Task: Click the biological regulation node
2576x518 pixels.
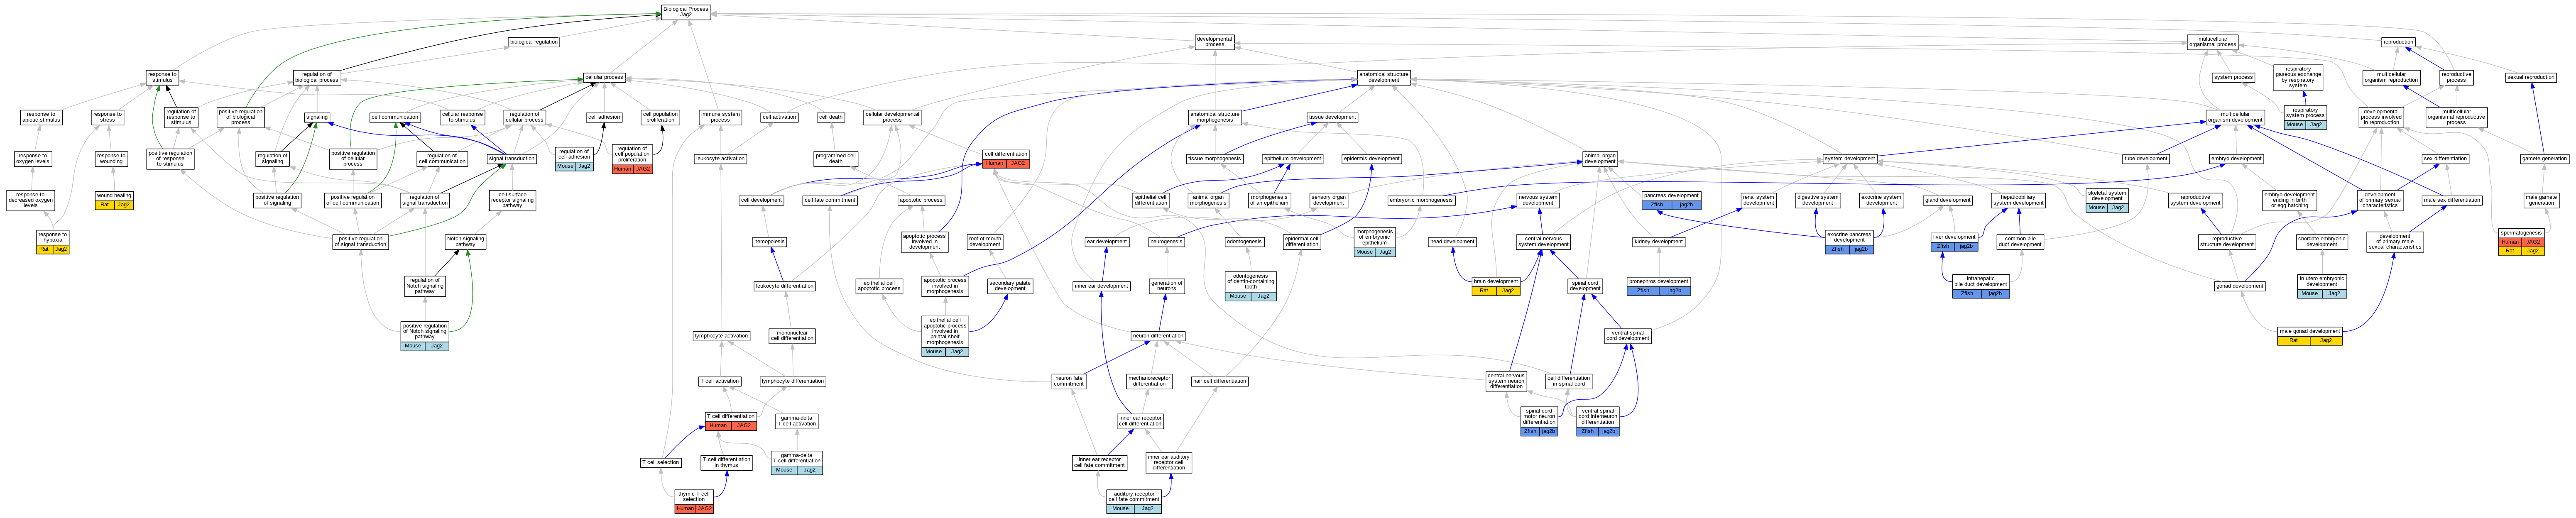Action: [x=534, y=42]
